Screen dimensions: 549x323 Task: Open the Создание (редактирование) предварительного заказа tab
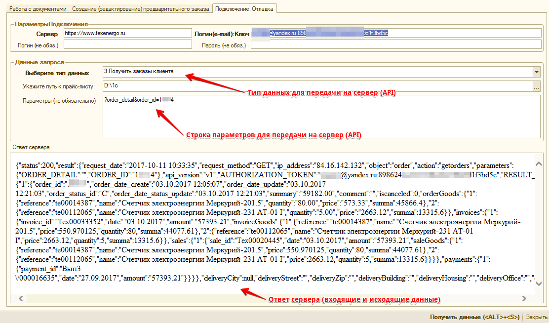pyautogui.click(x=141, y=9)
